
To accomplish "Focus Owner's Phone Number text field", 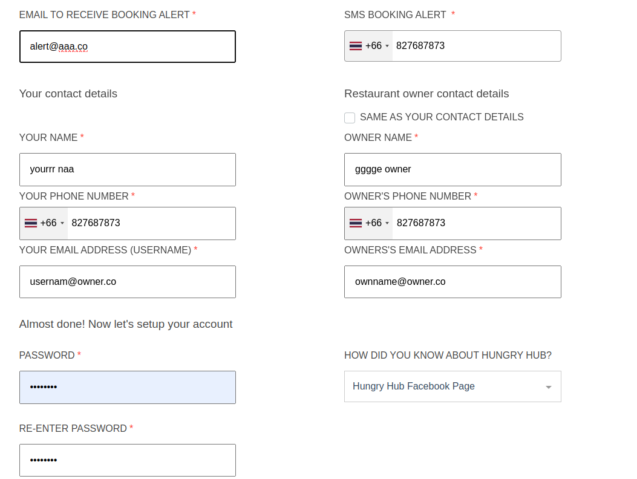I will [x=475, y=223].
